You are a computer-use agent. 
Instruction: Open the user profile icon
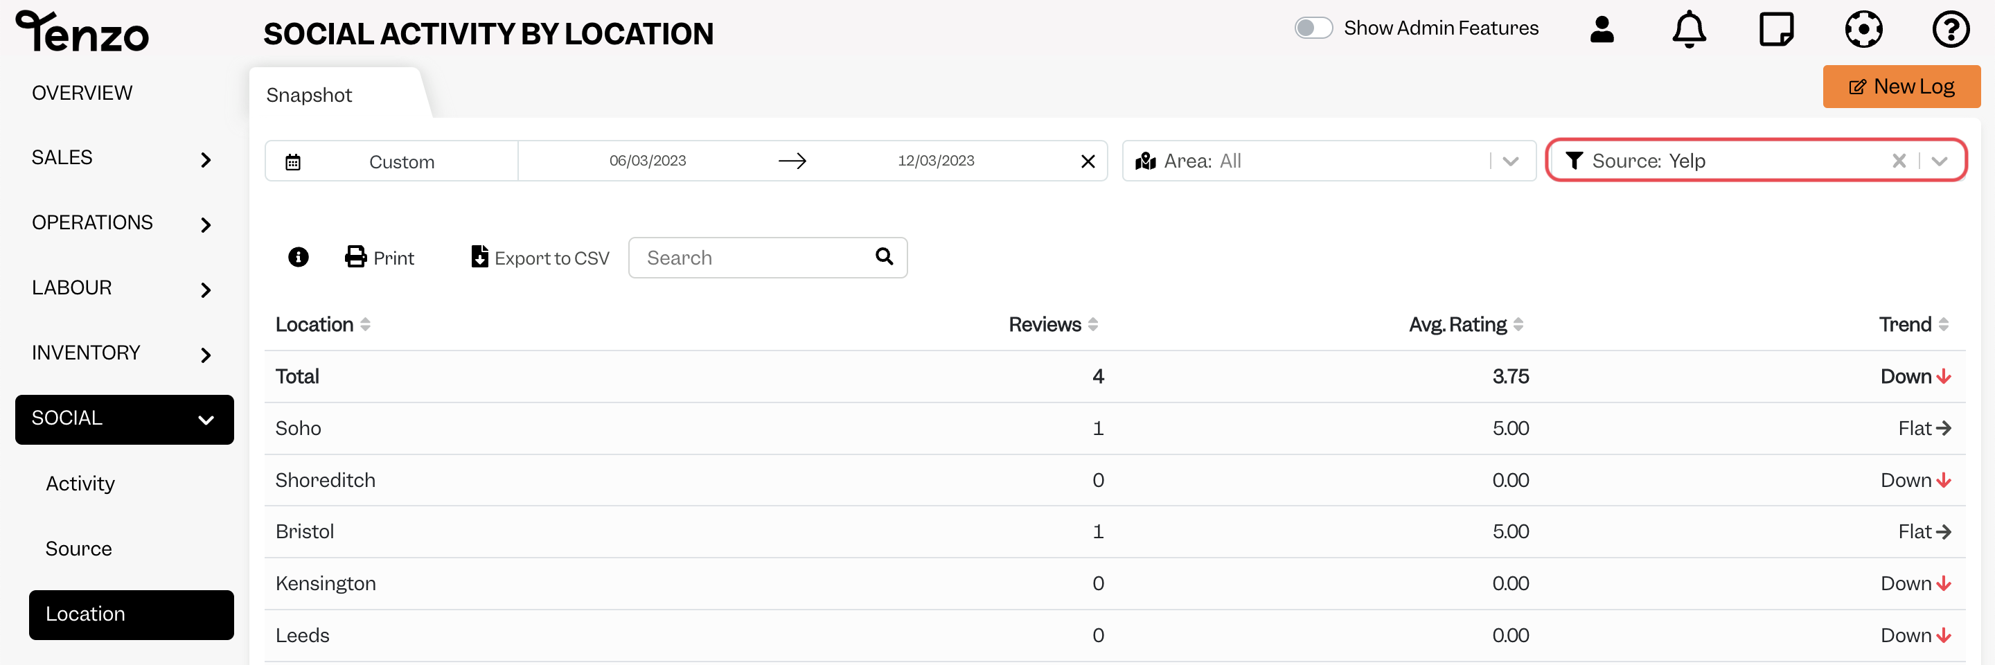click(x=1602, y=29)
